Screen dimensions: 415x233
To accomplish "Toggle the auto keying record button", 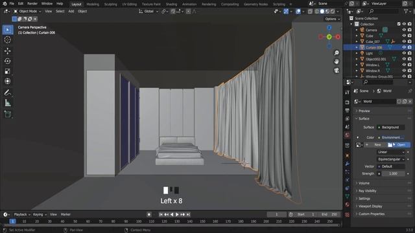I will [x=149, y=214].
